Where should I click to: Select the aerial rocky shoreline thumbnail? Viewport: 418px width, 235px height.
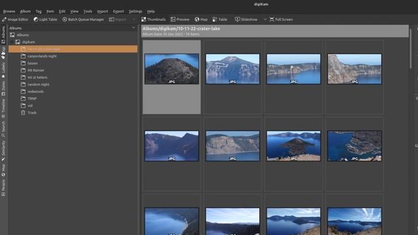click(x=355, y=146)
